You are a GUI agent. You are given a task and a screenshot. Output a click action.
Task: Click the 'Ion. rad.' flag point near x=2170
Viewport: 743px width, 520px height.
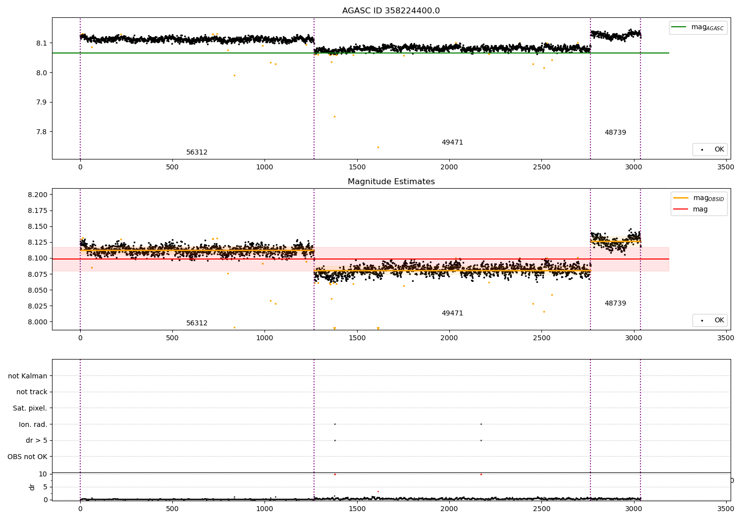481,424
